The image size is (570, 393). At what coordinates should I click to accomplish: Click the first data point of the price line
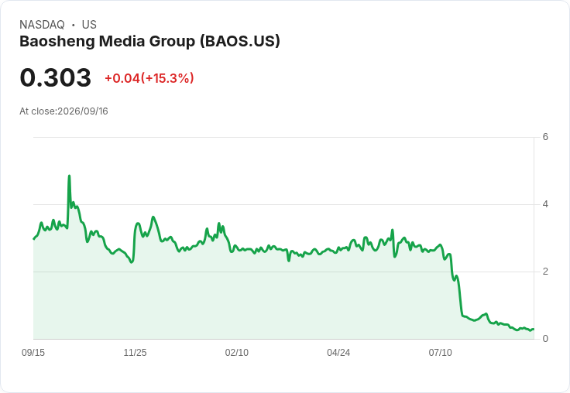coord(34,238)
